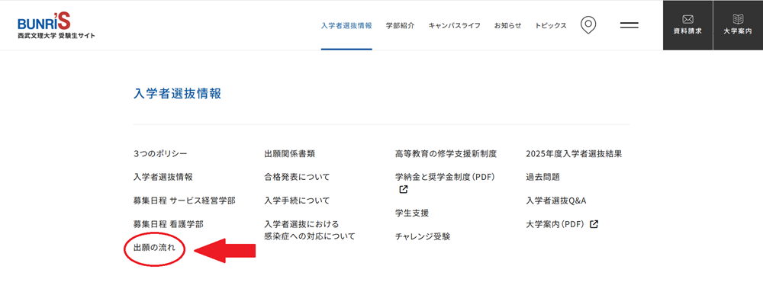The width and height of the screenshot is (763, 292).
Task: Open the 大学案内(PDF) link
Action: [556, 224]
